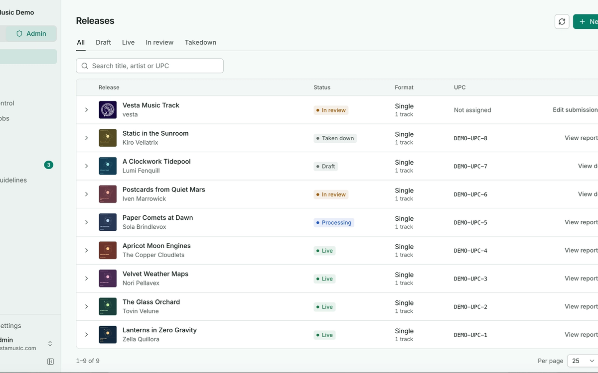The width and height of the screenshot is (598, 373).
Task: Click the DEMO-UPC-5 code
Action: tap(470, 223)
